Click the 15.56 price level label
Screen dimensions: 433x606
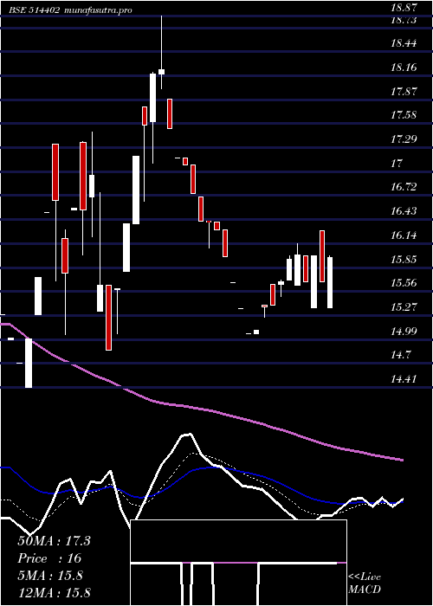[404, 283]
